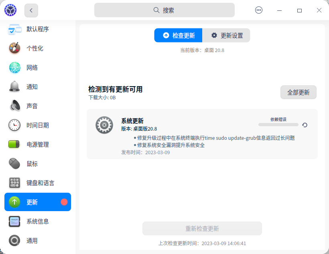Go to 时间日期 settings
This screenshot has height=254, width=329.
[x=38, y=125]
